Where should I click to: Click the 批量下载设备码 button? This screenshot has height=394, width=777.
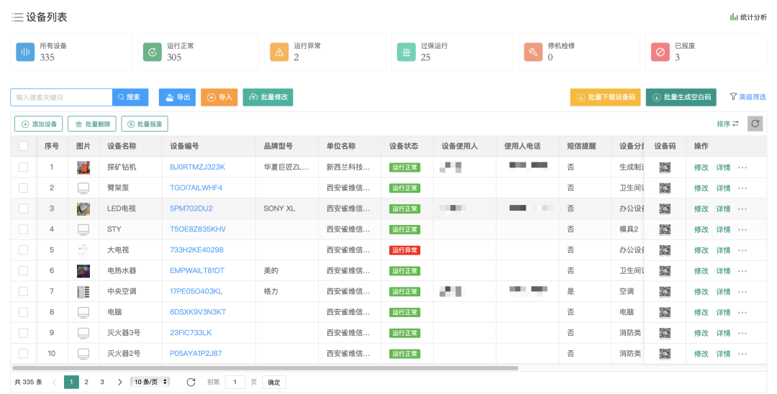(x=605, y=97)
